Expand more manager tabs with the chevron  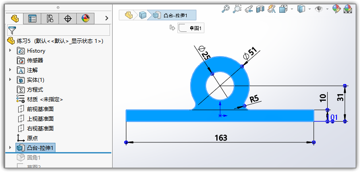(106, 18)
